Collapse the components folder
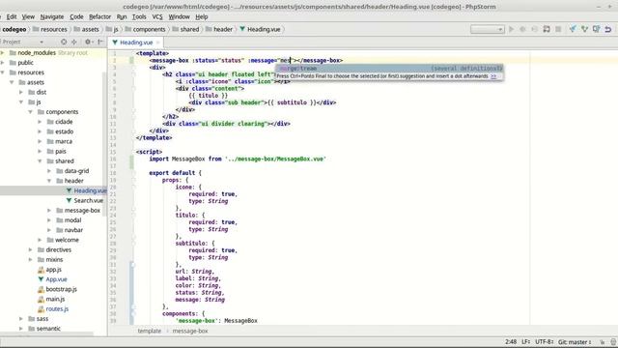618x348 pixels. (31, 112)
